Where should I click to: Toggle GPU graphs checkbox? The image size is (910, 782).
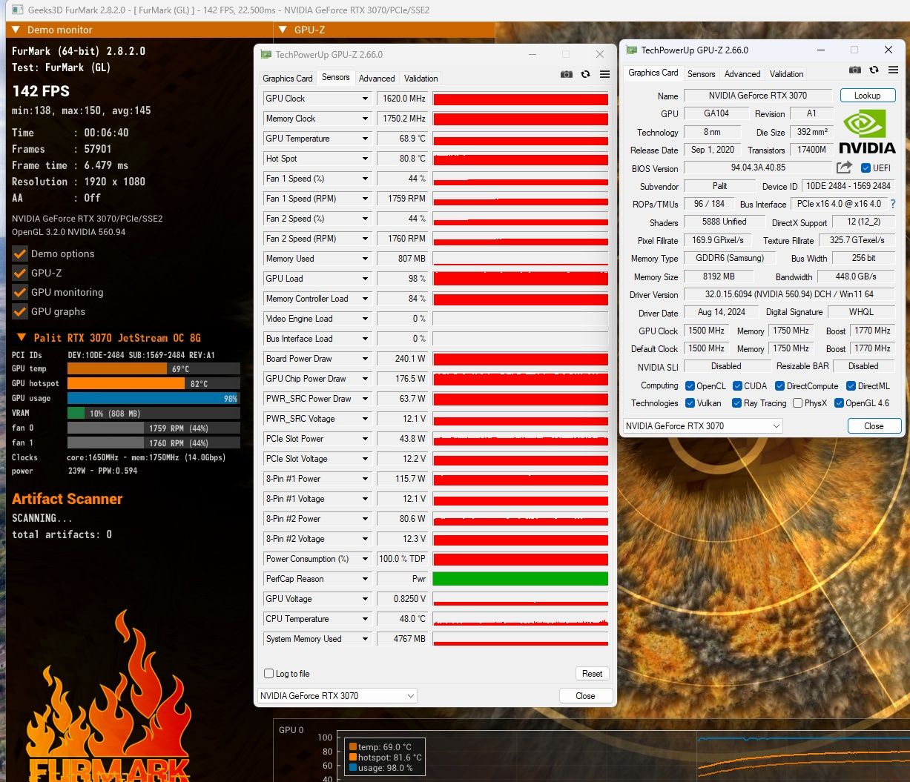click(20, 311)
